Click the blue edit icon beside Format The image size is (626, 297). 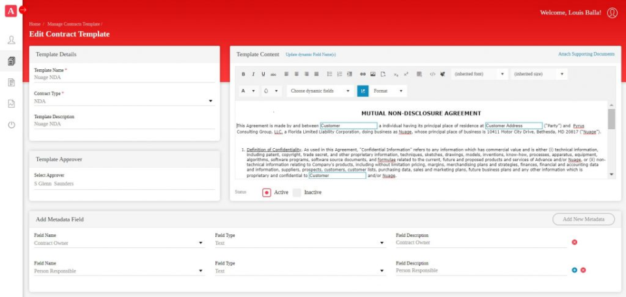pyautogui.click(x=363, y=91)
